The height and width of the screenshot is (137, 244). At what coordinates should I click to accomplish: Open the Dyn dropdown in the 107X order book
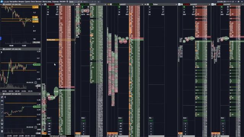pyautogui.click(x=83, y=118)
